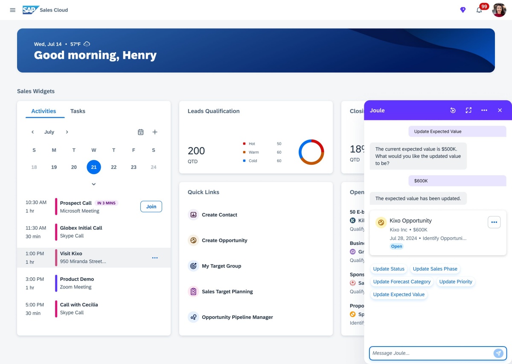
Task: Open Visit Kixo more options ellipsis
Action: [x=155, y=258]
